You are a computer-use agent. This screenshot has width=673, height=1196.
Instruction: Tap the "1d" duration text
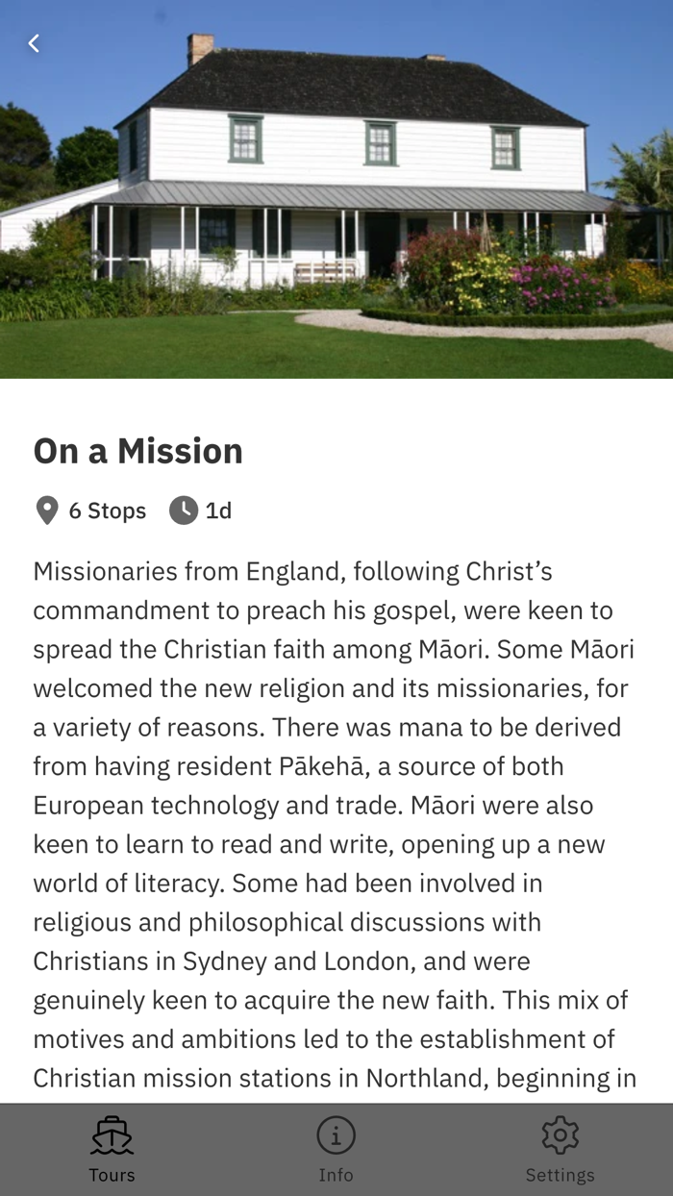point(218,511)
